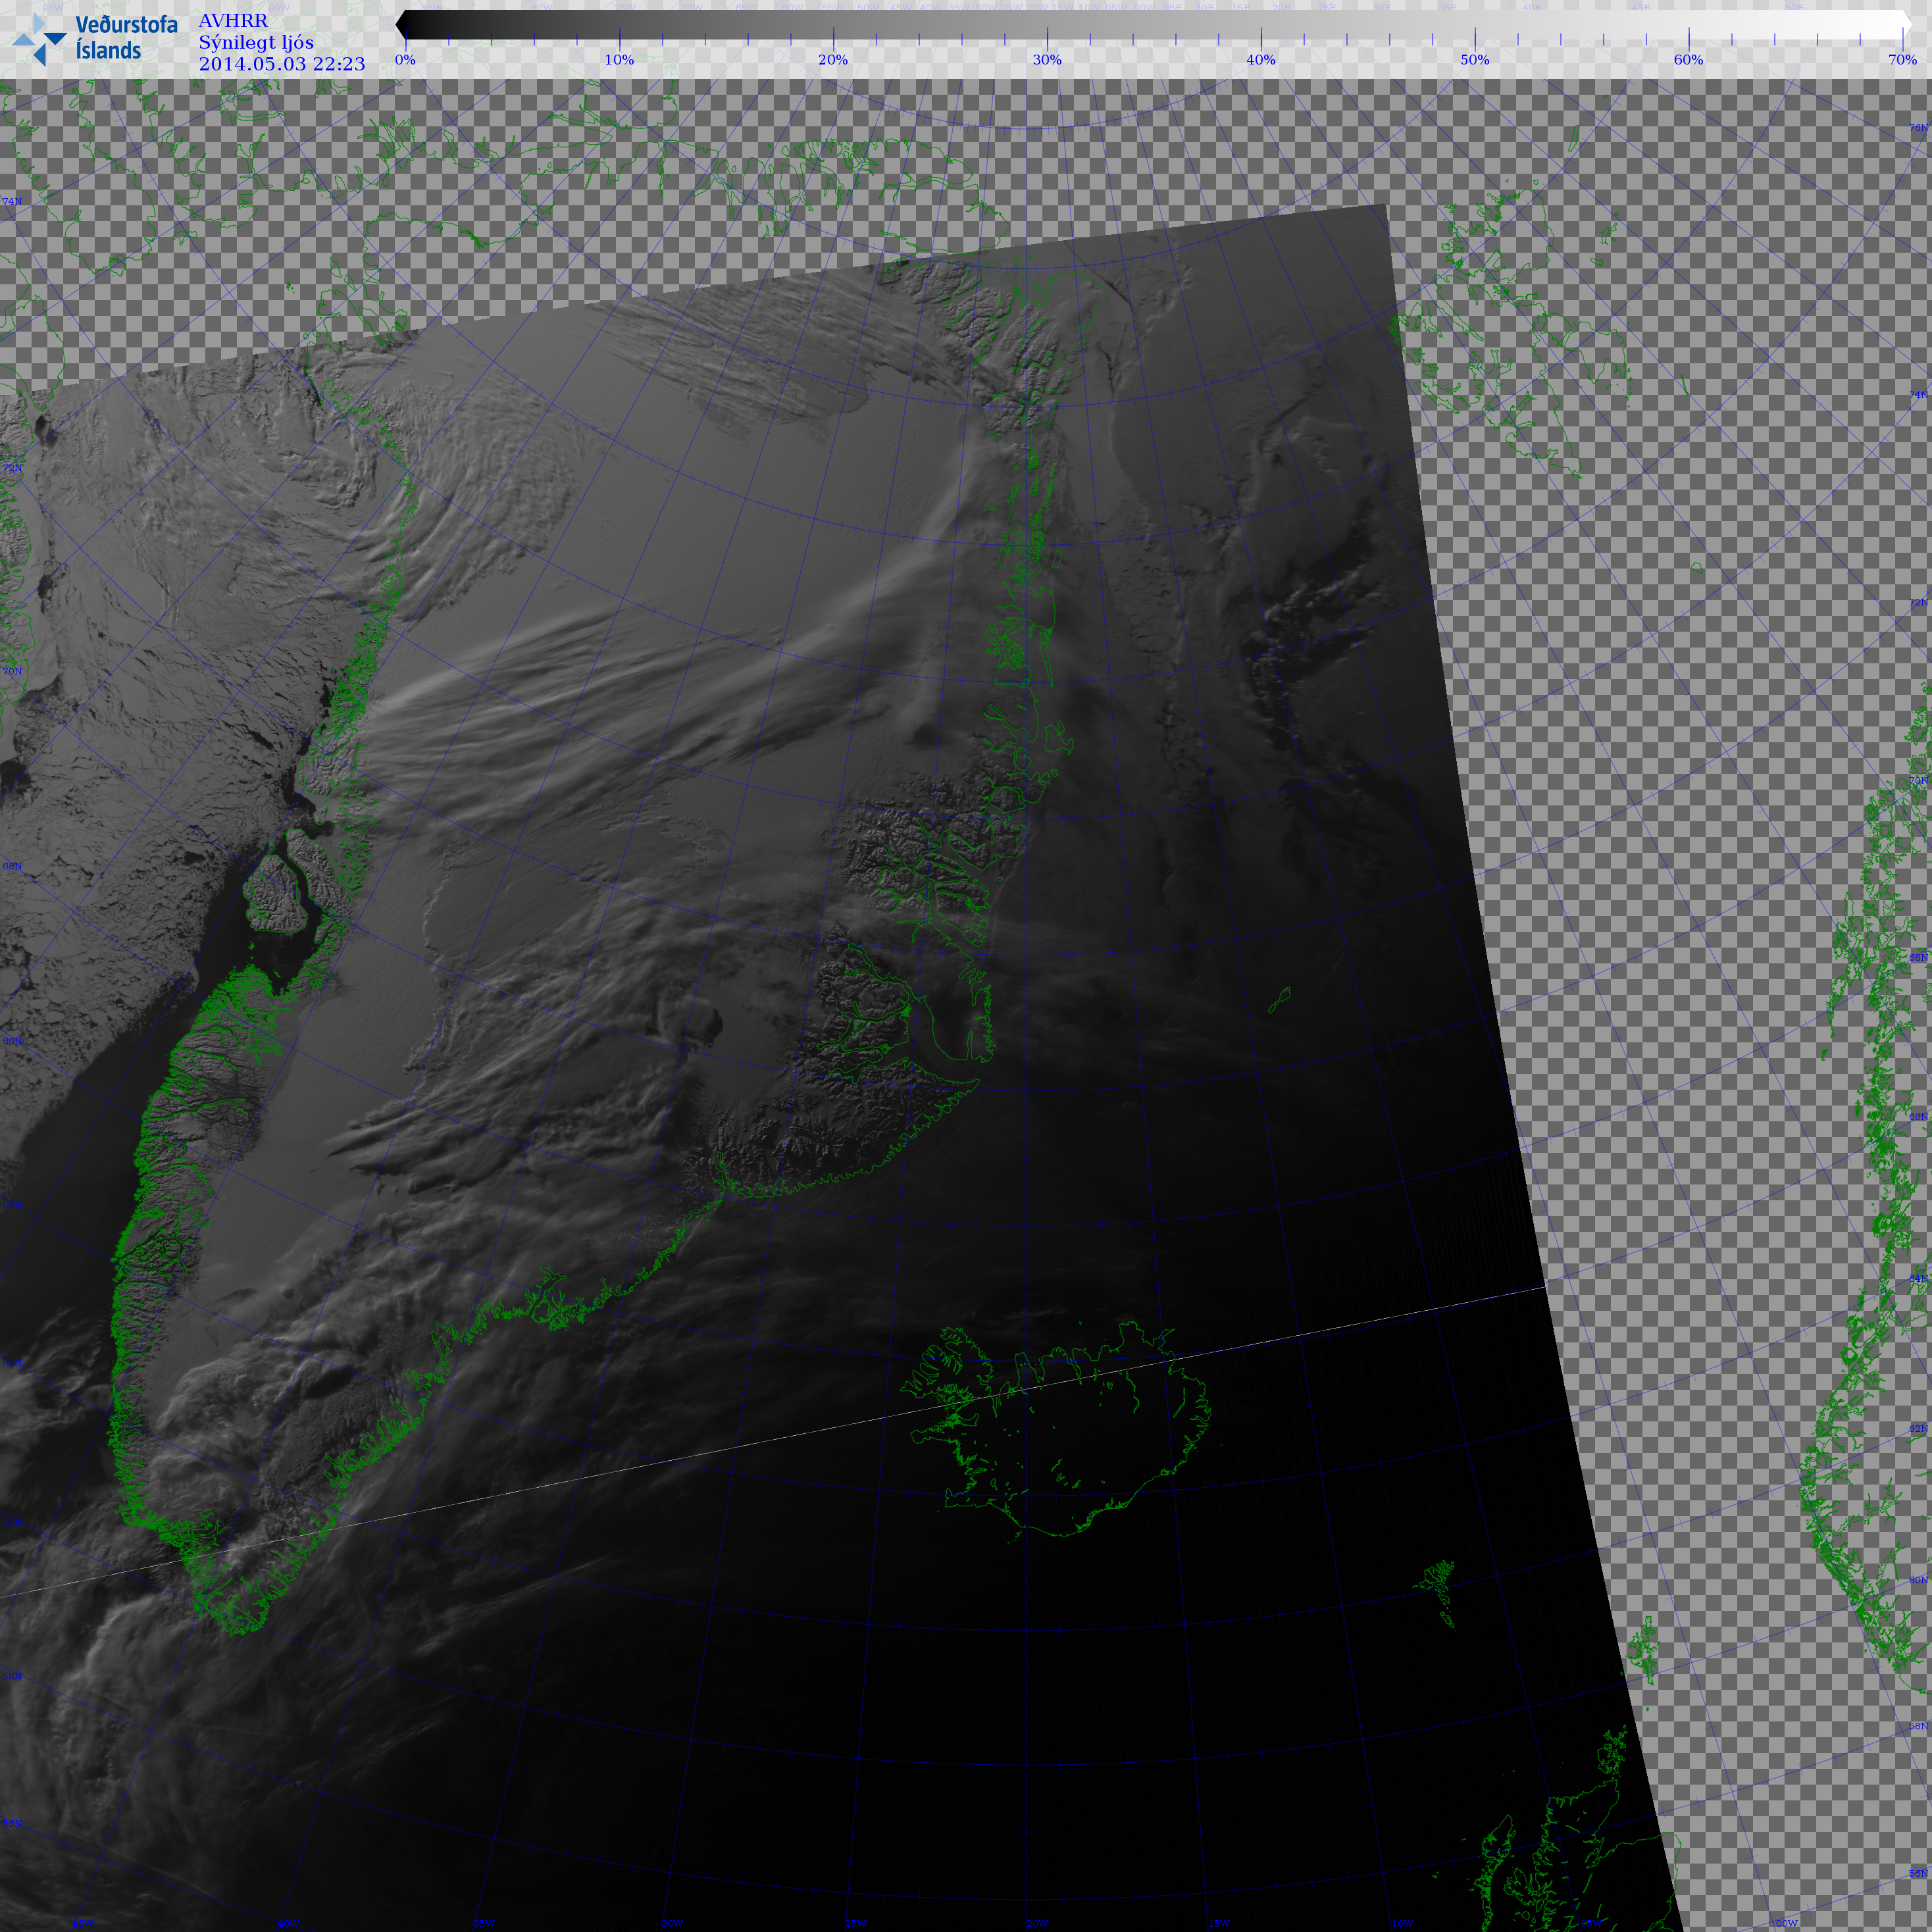Click the Veðurstofa Íslands logo icon
Screen dimensions: 1932x1932
[38, 39]
